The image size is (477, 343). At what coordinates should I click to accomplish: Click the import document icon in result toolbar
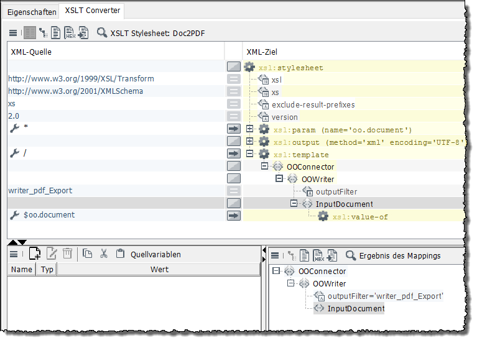click(x=333, y=255)
